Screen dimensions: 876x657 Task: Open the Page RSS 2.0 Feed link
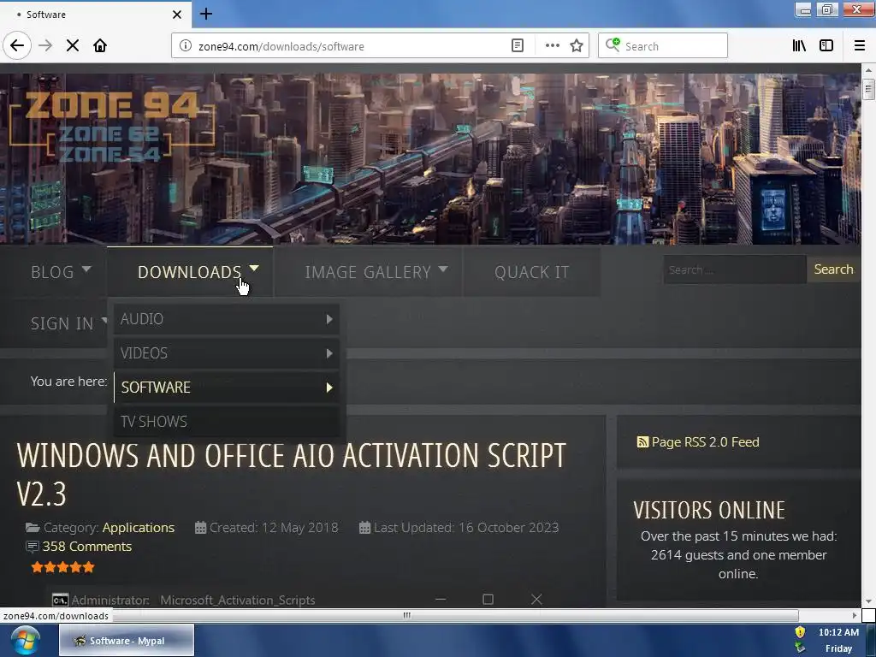pos(705,442)
